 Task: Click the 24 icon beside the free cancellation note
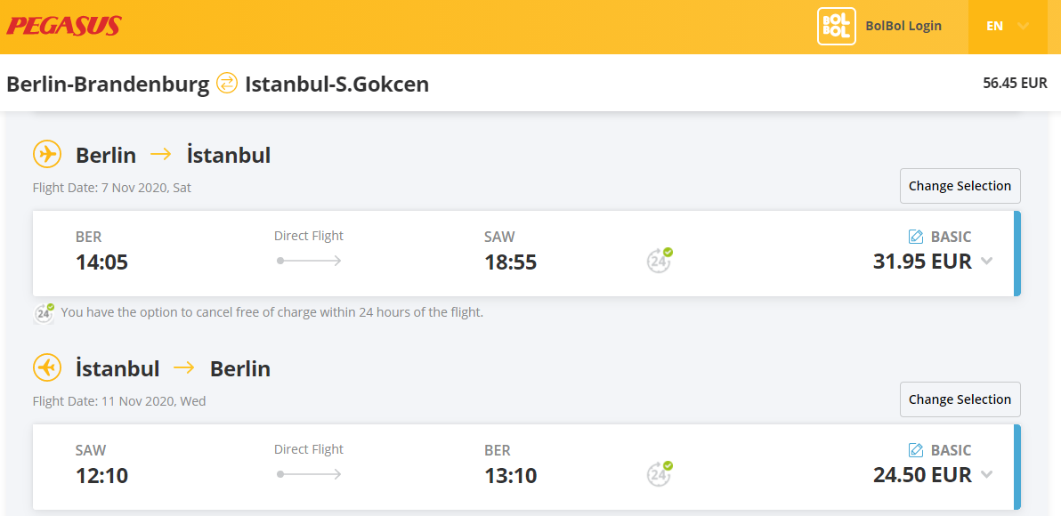tap(44, 313)
